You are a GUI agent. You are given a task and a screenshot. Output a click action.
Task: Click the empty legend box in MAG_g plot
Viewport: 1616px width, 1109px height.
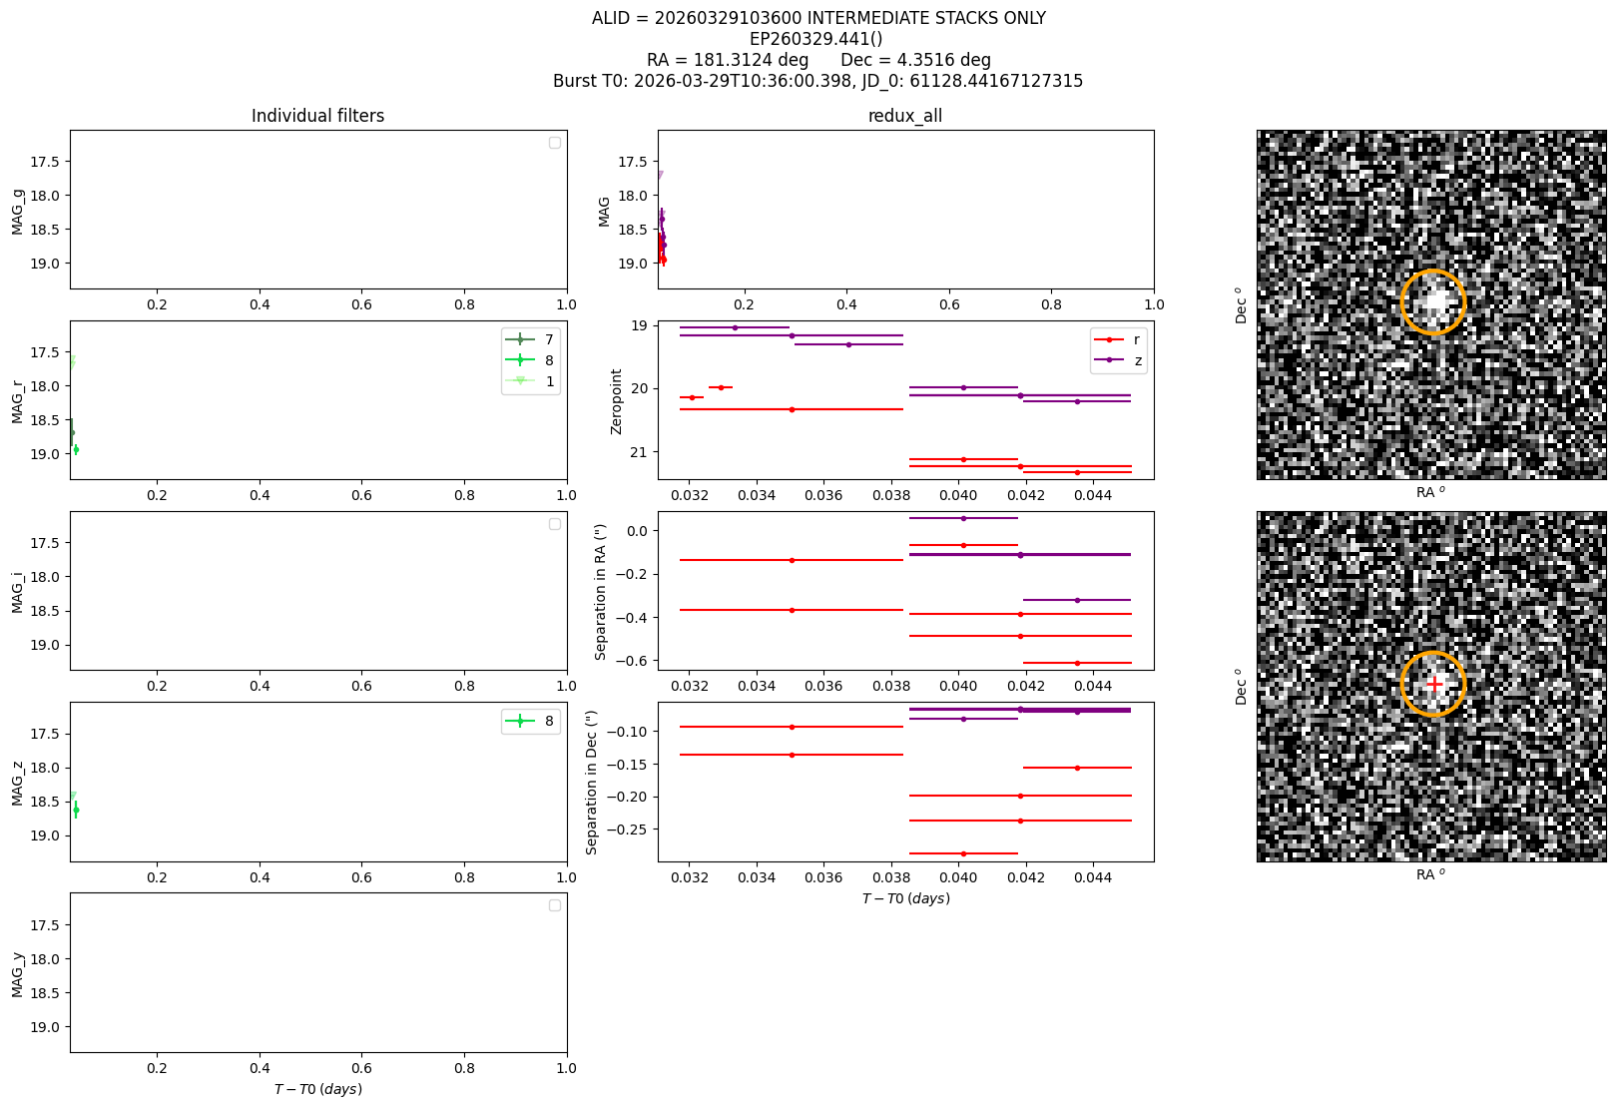pos(555,143)
